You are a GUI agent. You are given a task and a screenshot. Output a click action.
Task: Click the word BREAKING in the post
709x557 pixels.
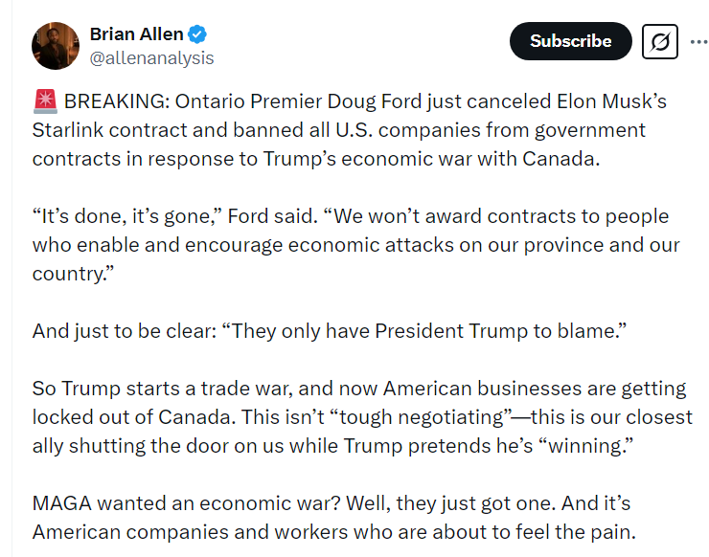(117, 101)
